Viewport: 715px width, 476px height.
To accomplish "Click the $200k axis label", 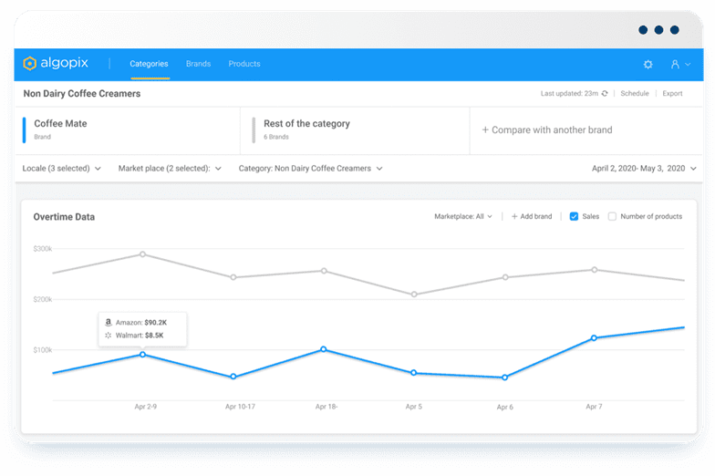I will 42,299.
